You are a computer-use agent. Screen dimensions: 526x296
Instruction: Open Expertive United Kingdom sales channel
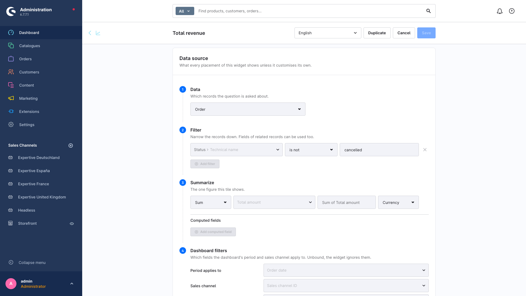[x=42, y=197]
